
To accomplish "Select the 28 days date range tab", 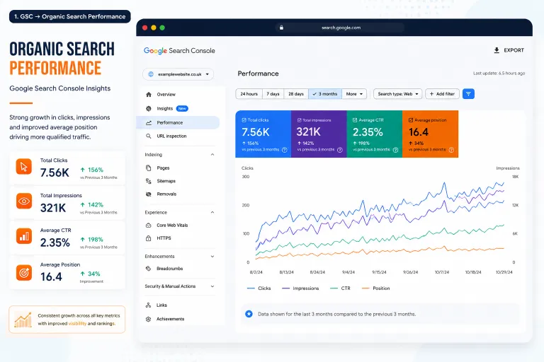I will pyautogui.click(x=296, y=94).
